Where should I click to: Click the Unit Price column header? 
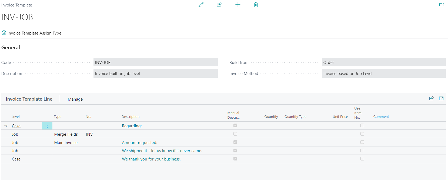(340, 117)
